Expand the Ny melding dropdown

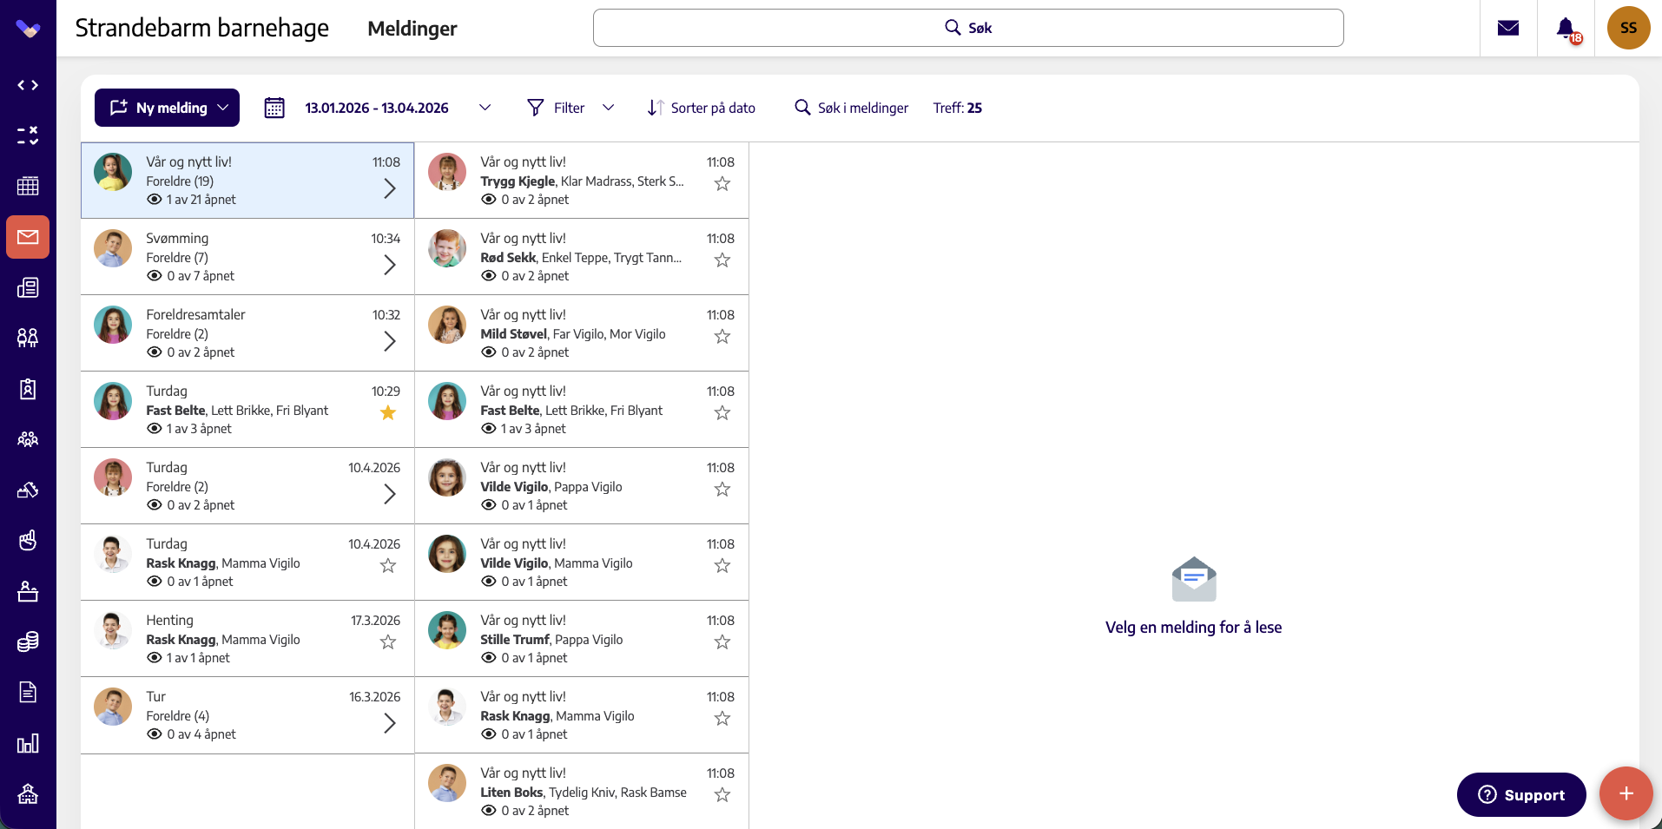click(x=223, y=108)
